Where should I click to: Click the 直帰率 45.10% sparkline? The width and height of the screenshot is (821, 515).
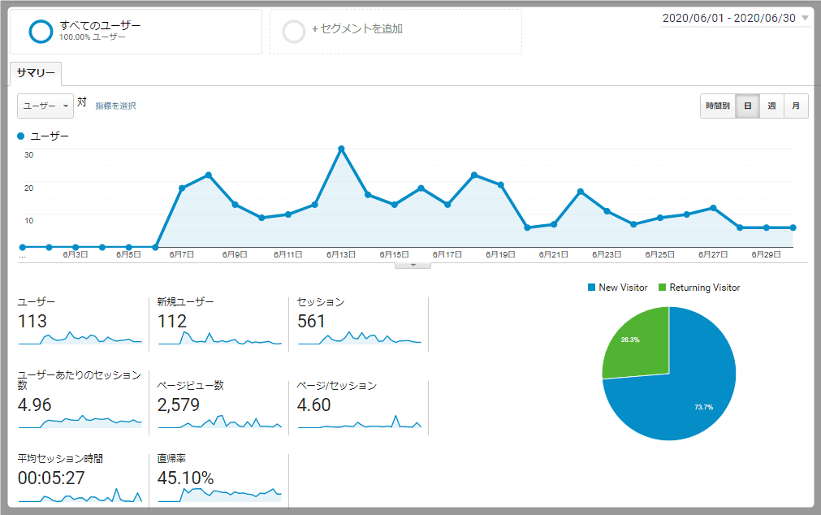coord(220,495)
